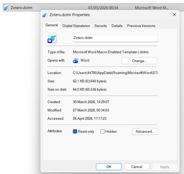Click the 07/03/2026 00:34 date cell in Explorer
The width and height of the screenshot is (184, 174).
103,8
